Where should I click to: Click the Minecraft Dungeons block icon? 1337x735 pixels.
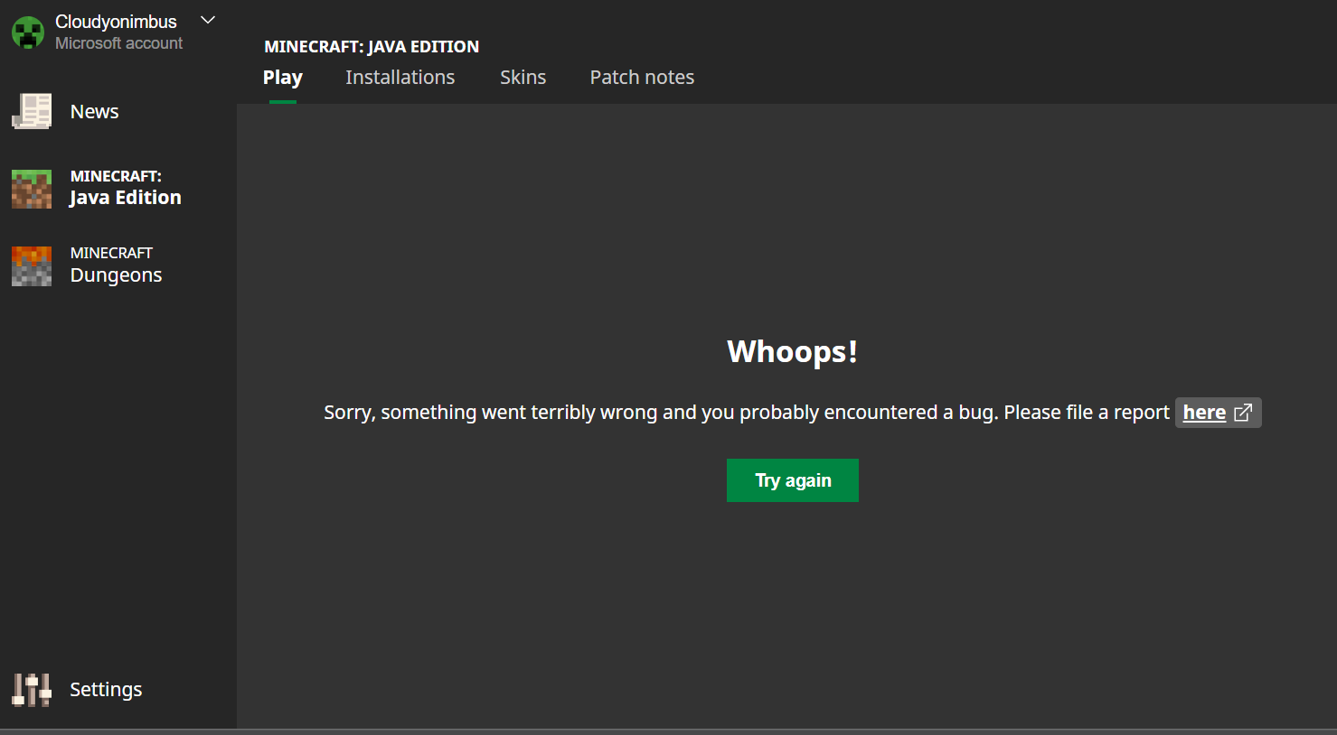click(x=32, y=265)
